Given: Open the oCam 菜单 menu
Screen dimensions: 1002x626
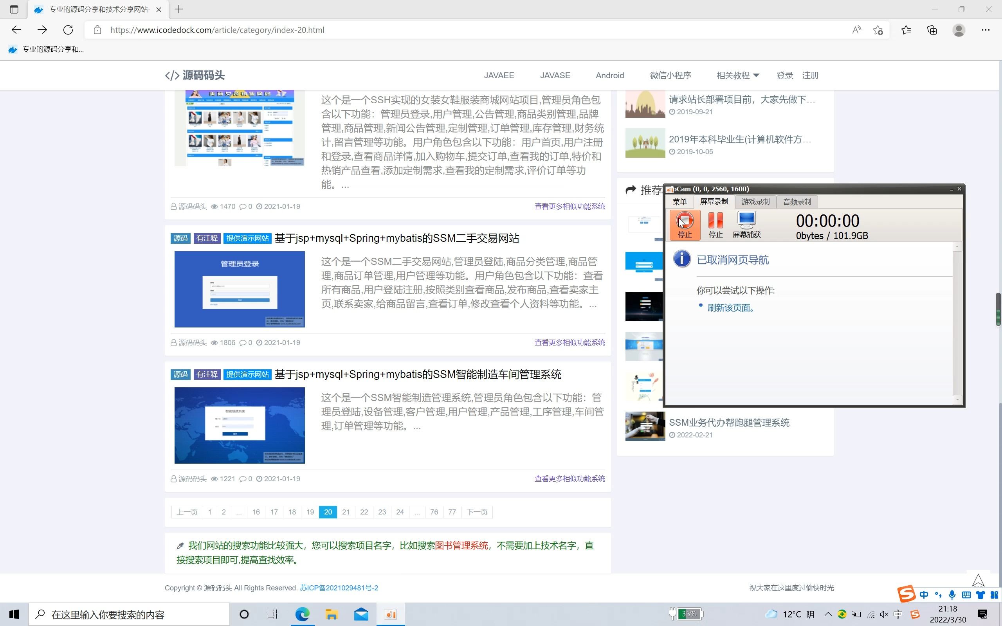Looking at the screenshot, I should click(679, 201).
